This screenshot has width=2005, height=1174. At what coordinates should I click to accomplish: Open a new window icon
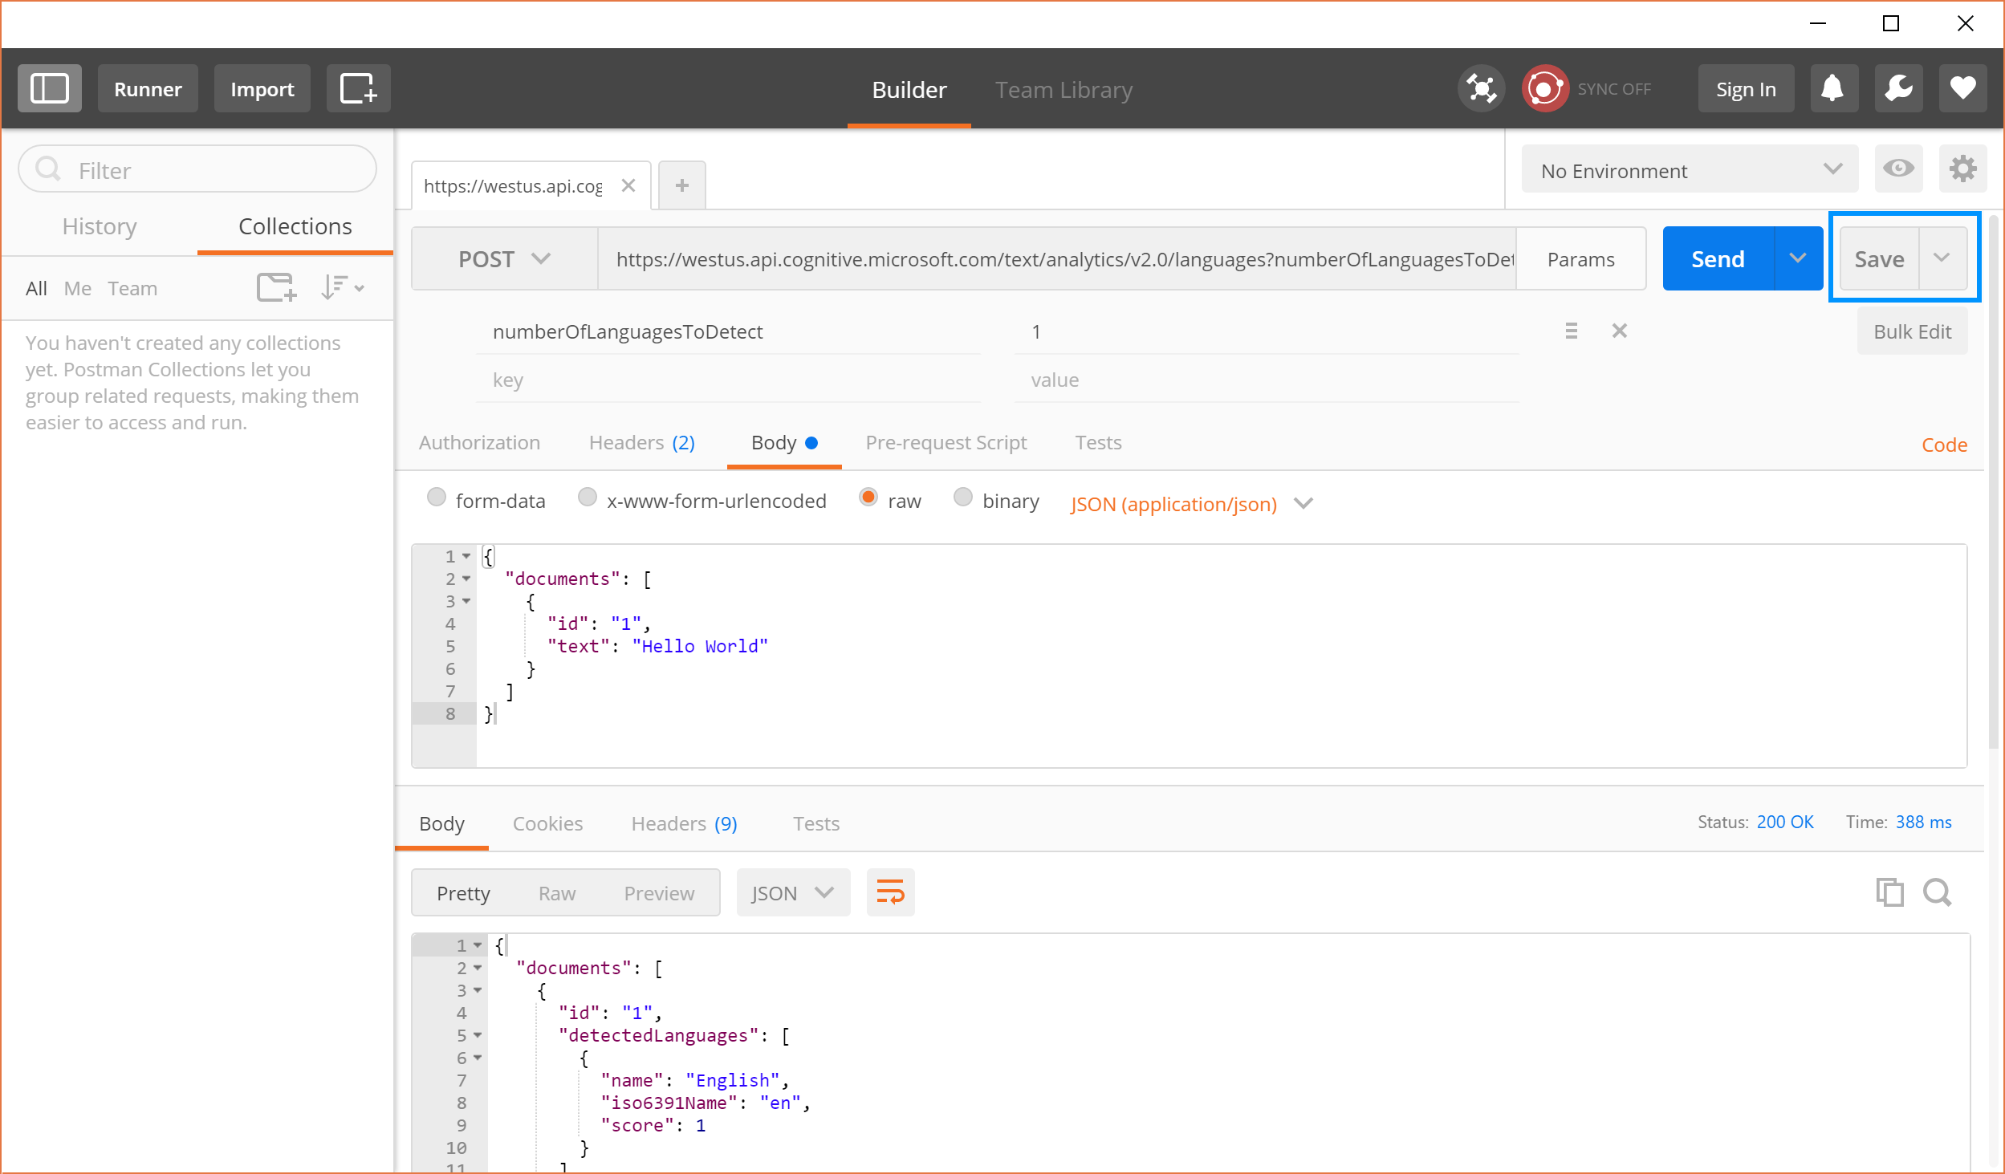point(358,88)
